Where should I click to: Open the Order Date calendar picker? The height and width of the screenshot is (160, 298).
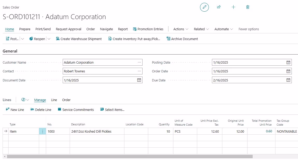pyautogui.click(x=288, y=71)
